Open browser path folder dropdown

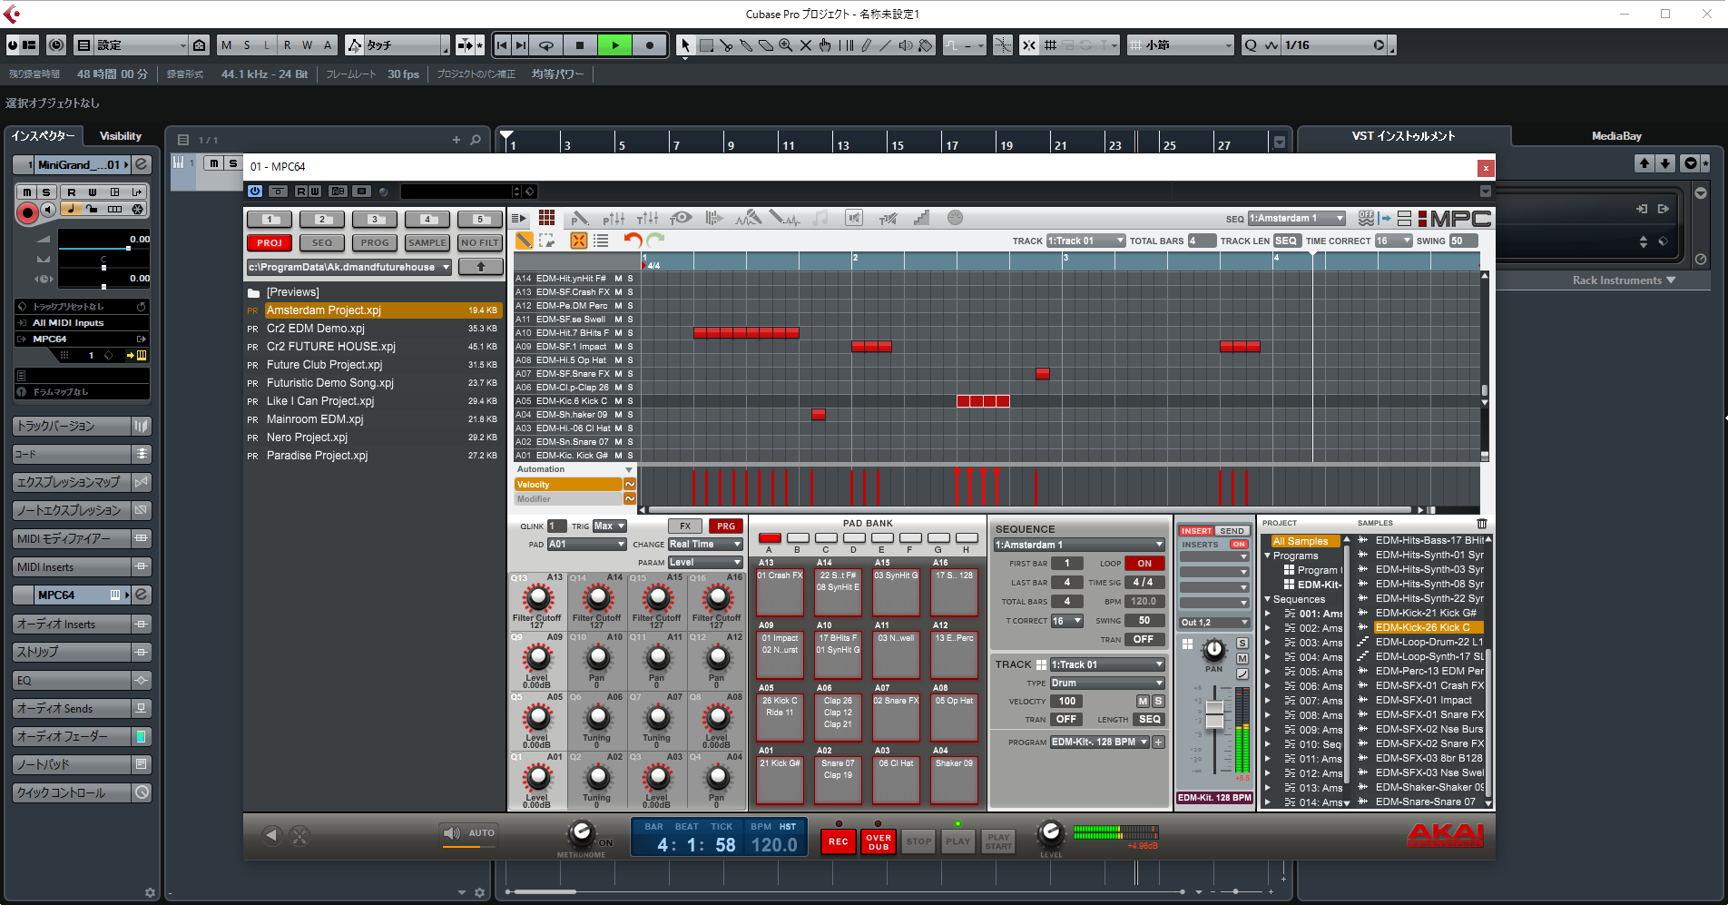pos(349,267)
